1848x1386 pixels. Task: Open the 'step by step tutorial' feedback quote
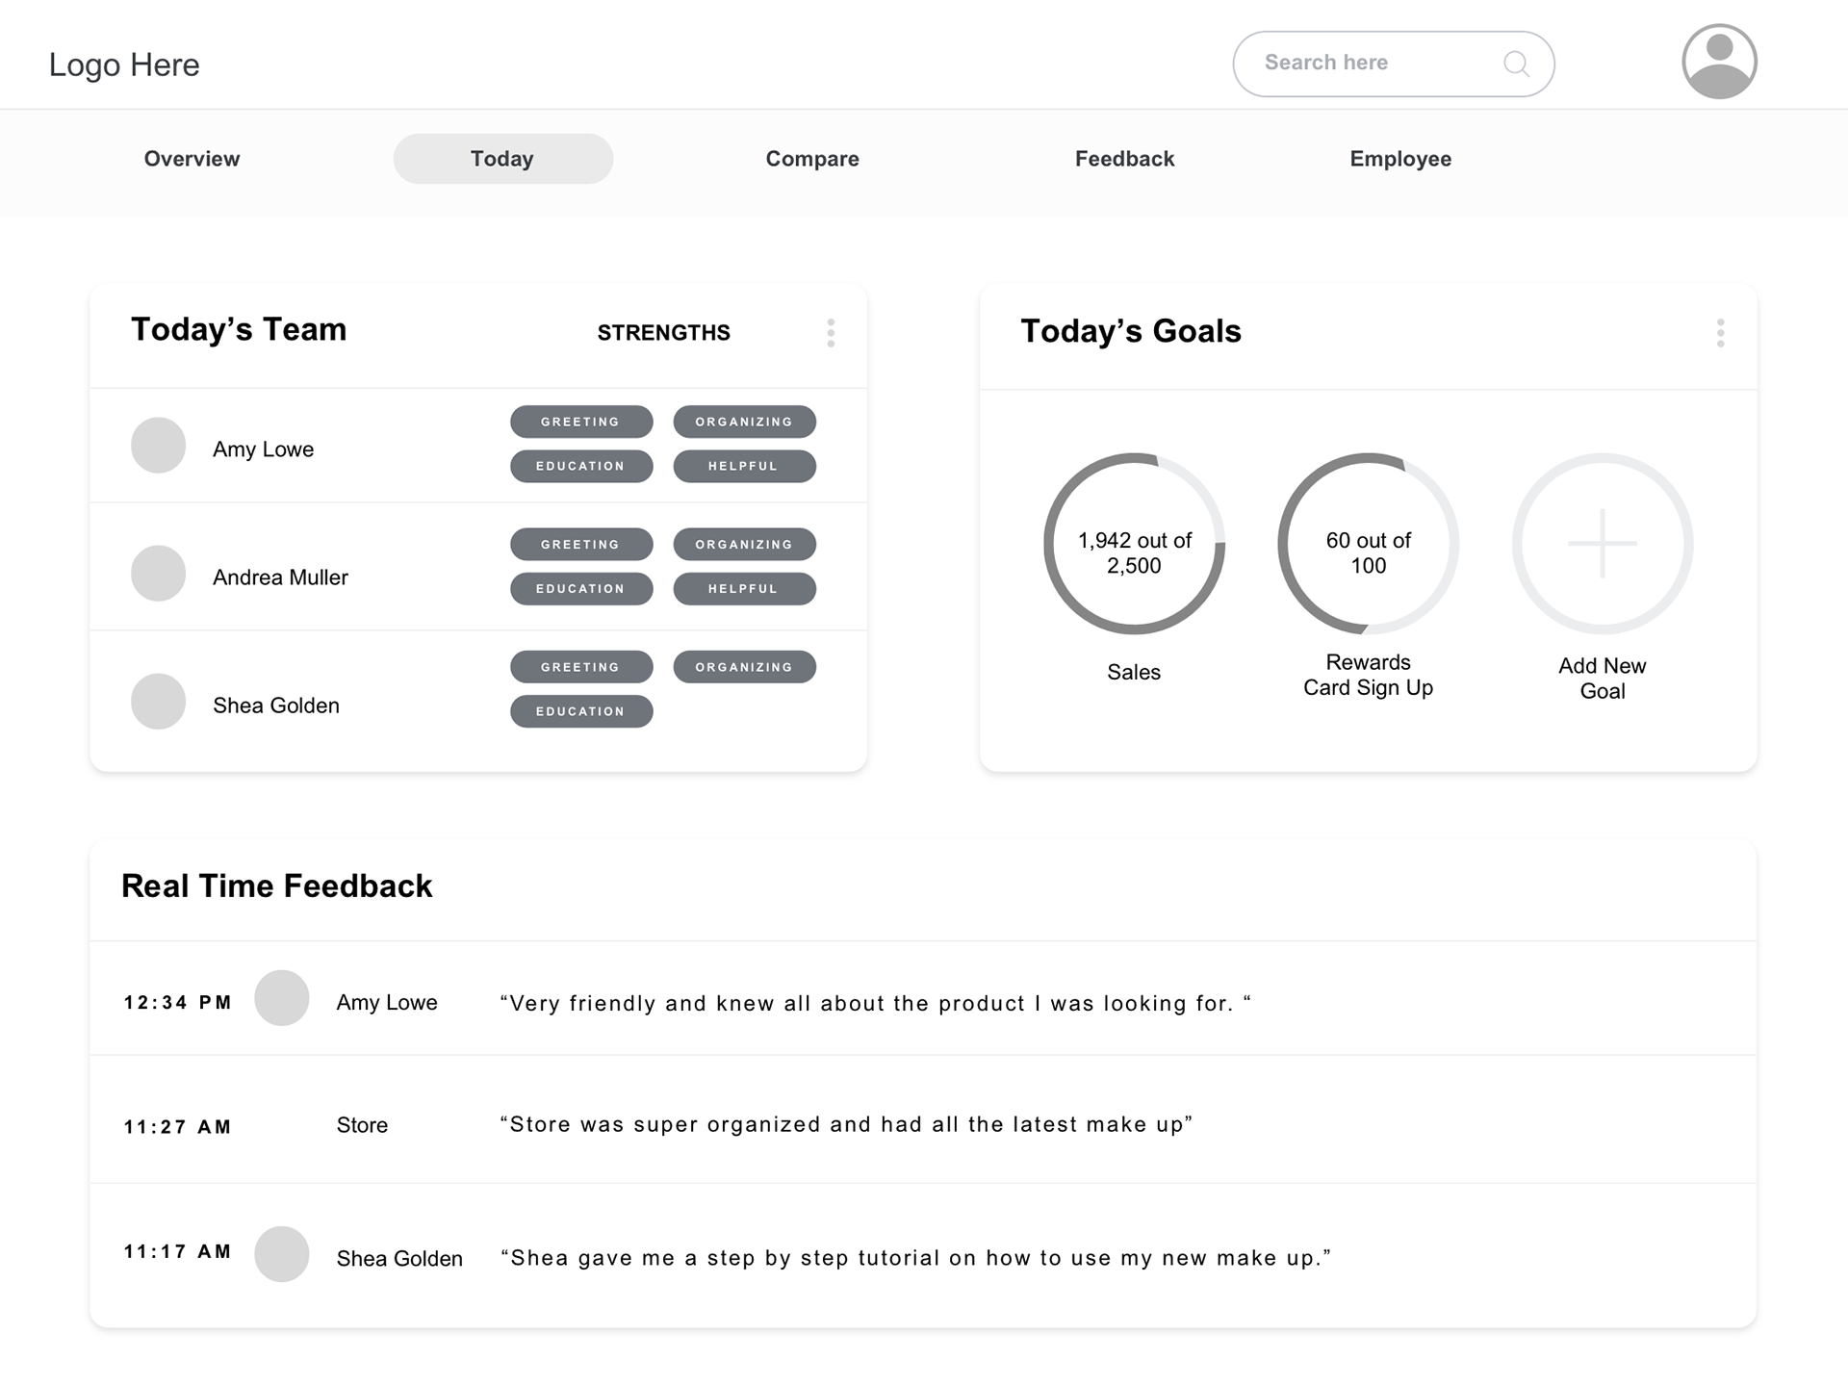click(x=915, y=1258)
